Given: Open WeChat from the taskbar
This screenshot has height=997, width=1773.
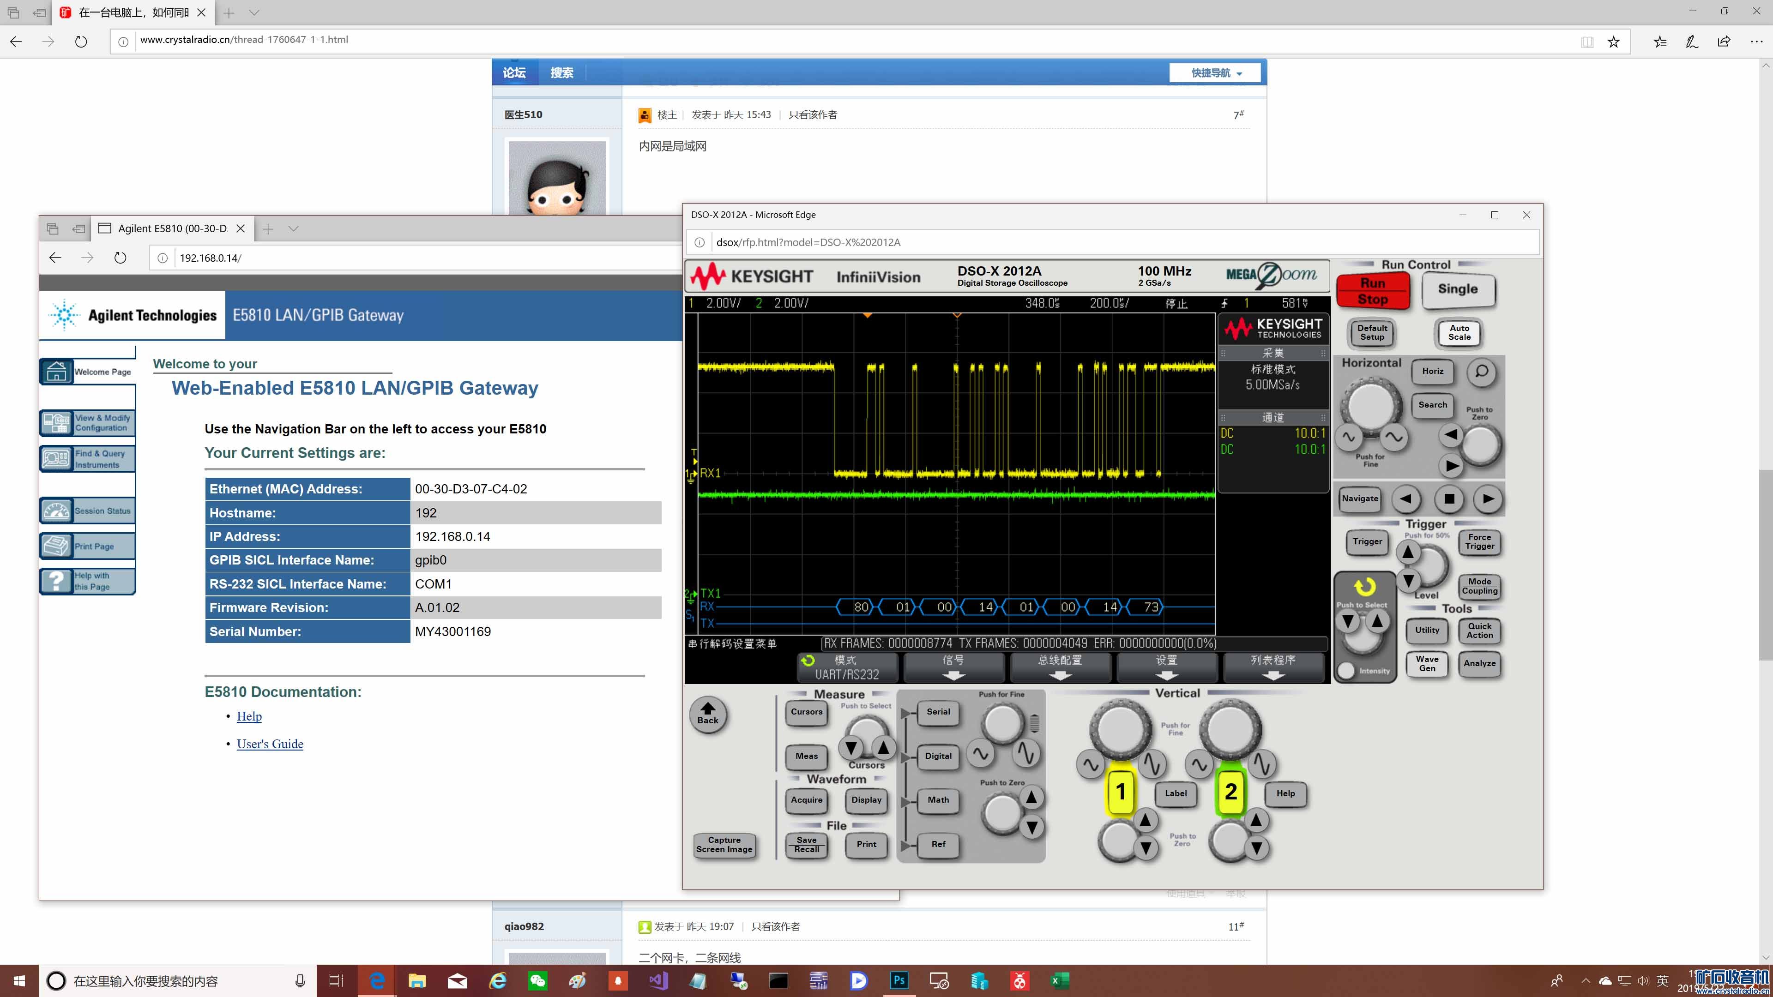Looking at the screenshot, I should tap(537, 980).
